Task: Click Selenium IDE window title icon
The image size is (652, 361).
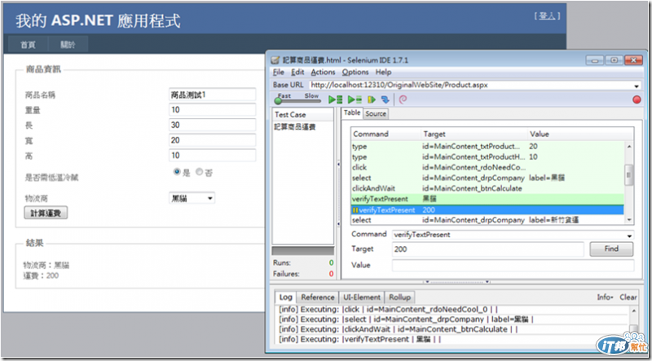Action: coord(275,60)
